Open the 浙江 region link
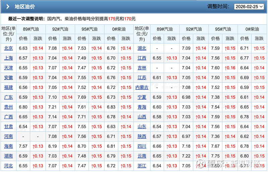This screenshot has width=268, height=172. (142, 166)
